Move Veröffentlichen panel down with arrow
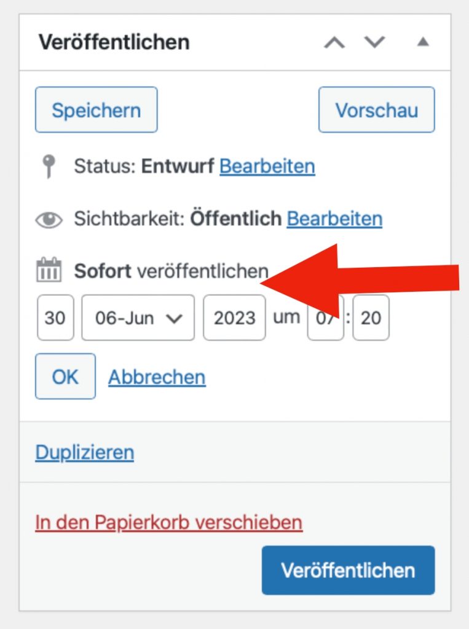The height and width of the screenshot is (629, 469). click(374, 43)
